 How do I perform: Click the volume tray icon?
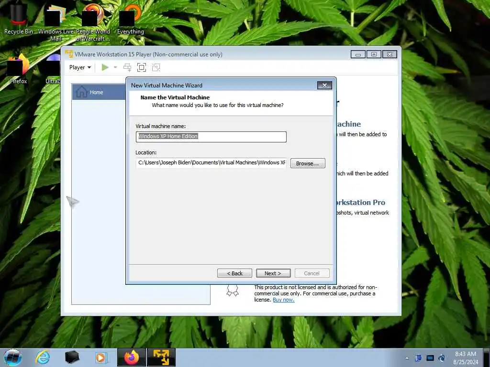442,358
